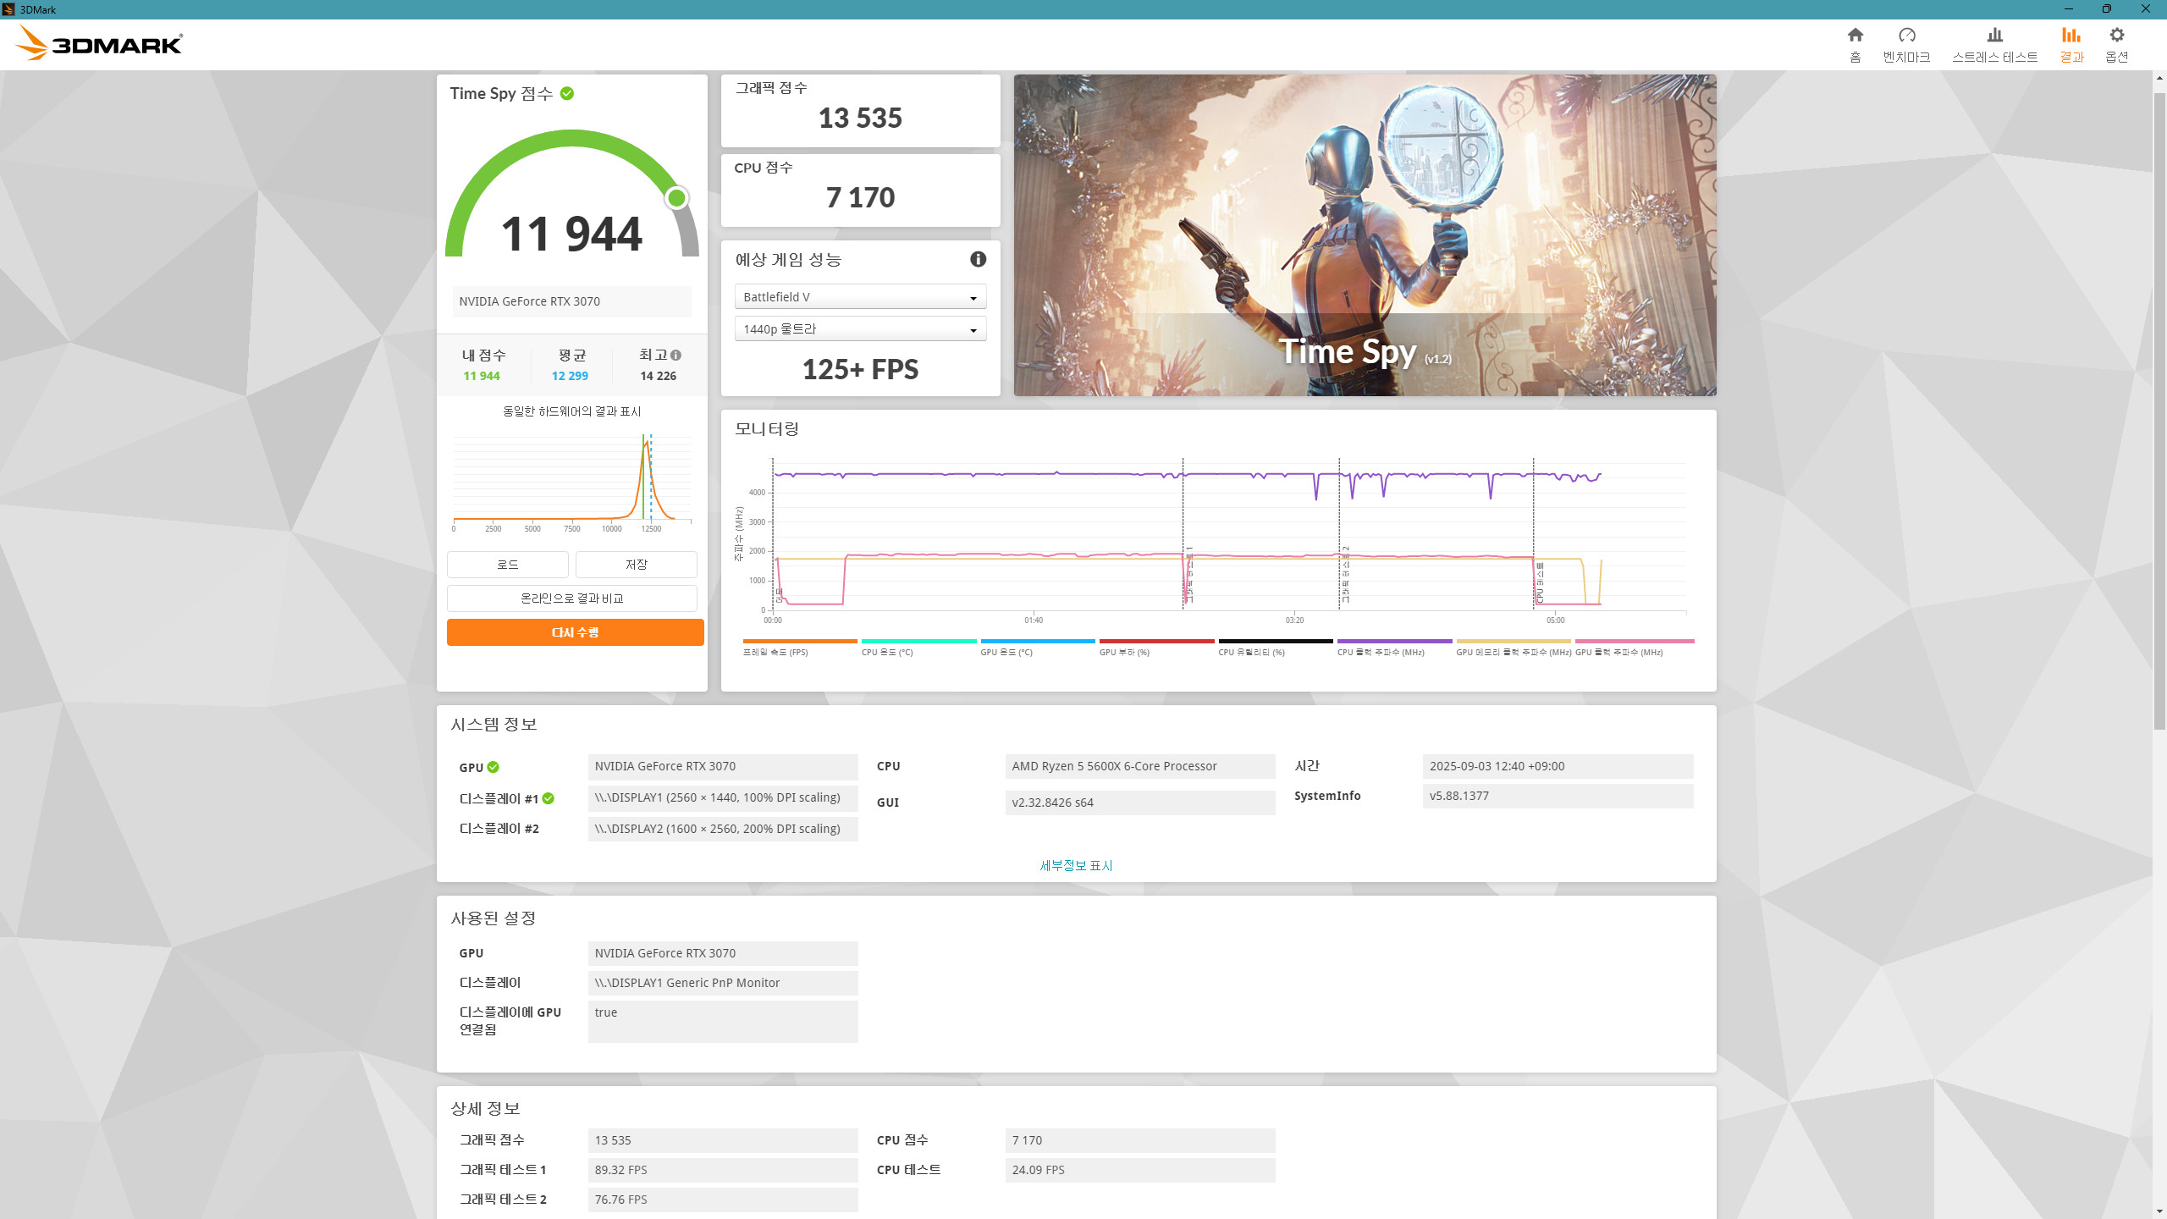Click 온라인으로 결과 비교 button
The image size is (2167, 1219).
572,598
